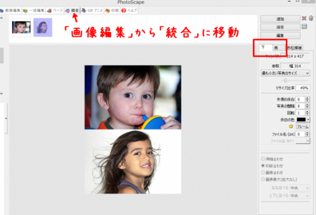Click the 追加 (Add) button
The width and height of the screenshot is (316, 215).
click(x=280, y=19)
